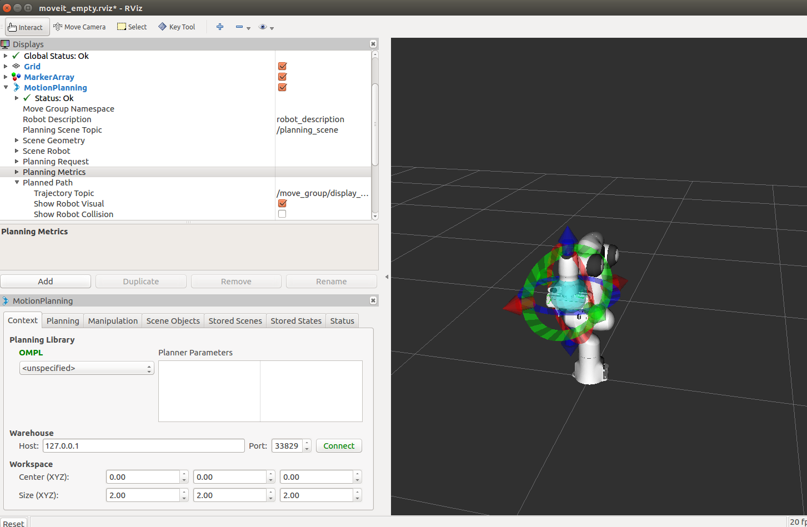Viewport: 807px width, 527px height.
Task: Open the Status tab
Action: pyautogui.click(x=342, y=321)
